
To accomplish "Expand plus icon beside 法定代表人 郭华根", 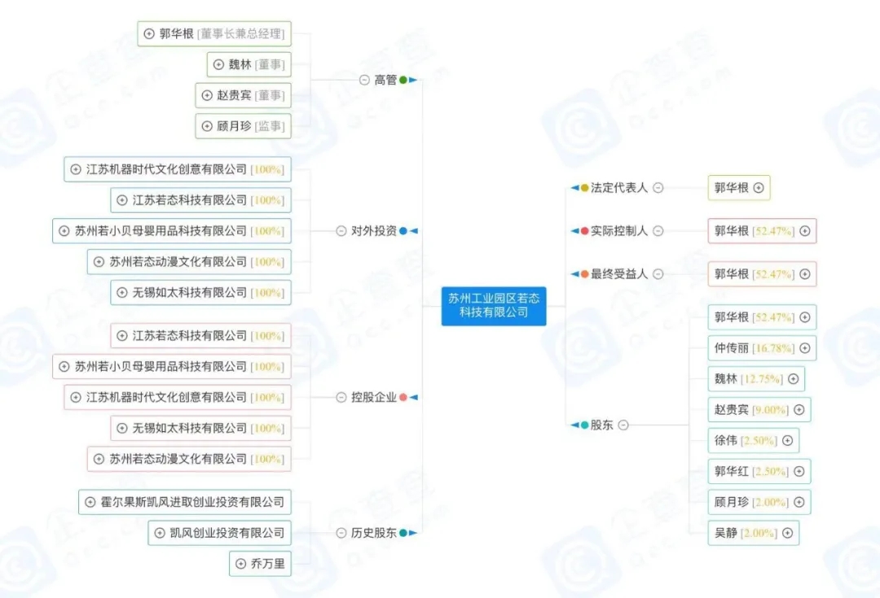I will click(759, 188).
